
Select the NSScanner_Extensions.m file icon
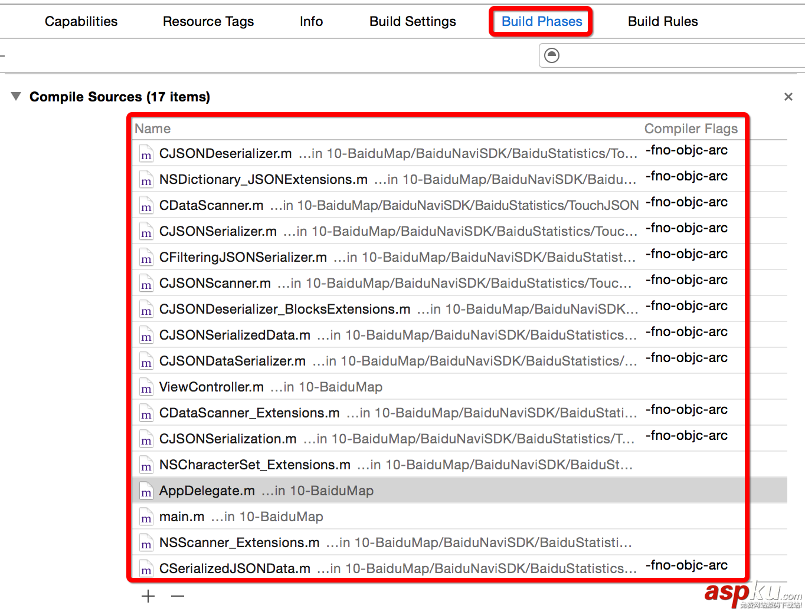[x=146, y=544]
